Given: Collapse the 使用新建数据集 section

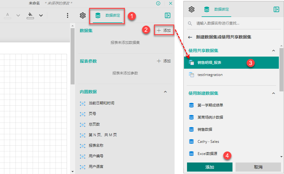Looking at the screenshot, I should pyautogui.click(x=273, y=93).
